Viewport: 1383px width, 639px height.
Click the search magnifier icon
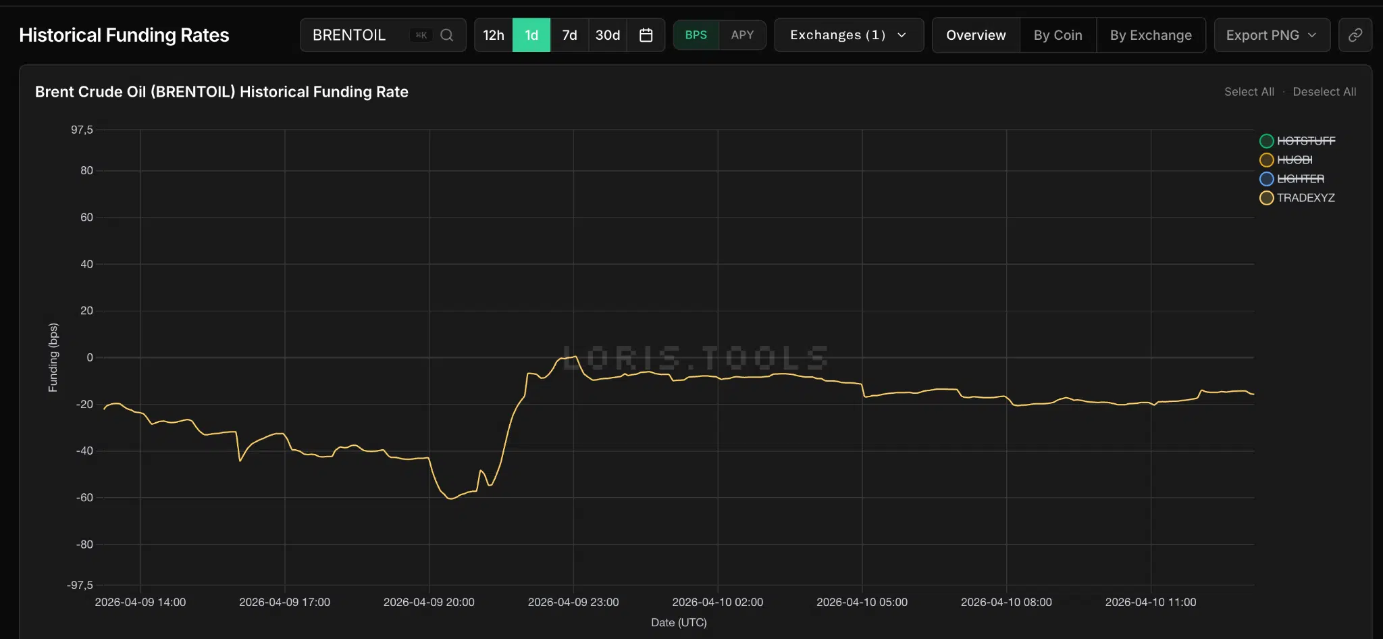pos(446,34)
